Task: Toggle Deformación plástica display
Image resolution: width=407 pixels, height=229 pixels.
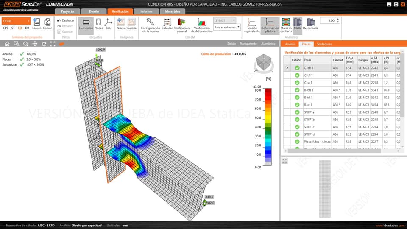Action: (270, 25)
